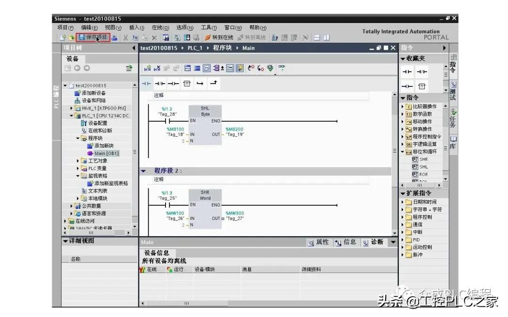Toggle favorites display in editor
The width and height of the screenshot is (508, 317).
(x=239, y=68)
